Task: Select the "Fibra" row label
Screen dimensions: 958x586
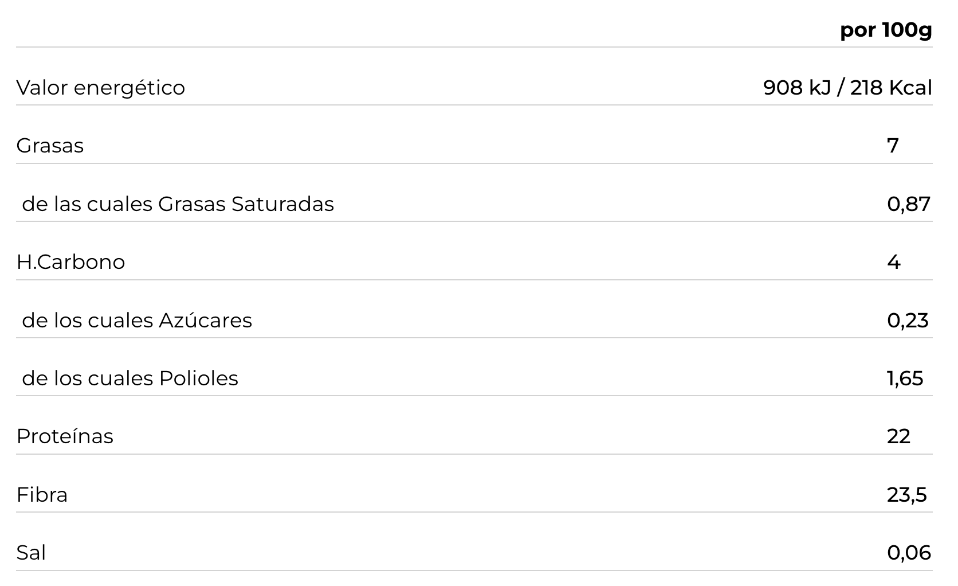Action: point(42,495)
